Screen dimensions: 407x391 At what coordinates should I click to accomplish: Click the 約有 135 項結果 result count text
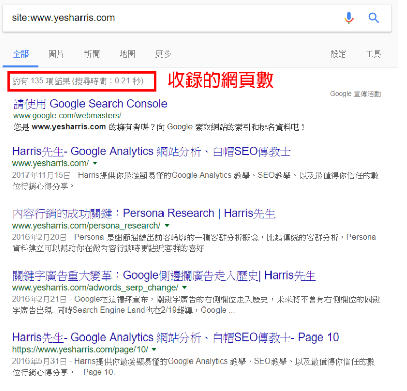(78, 81)
